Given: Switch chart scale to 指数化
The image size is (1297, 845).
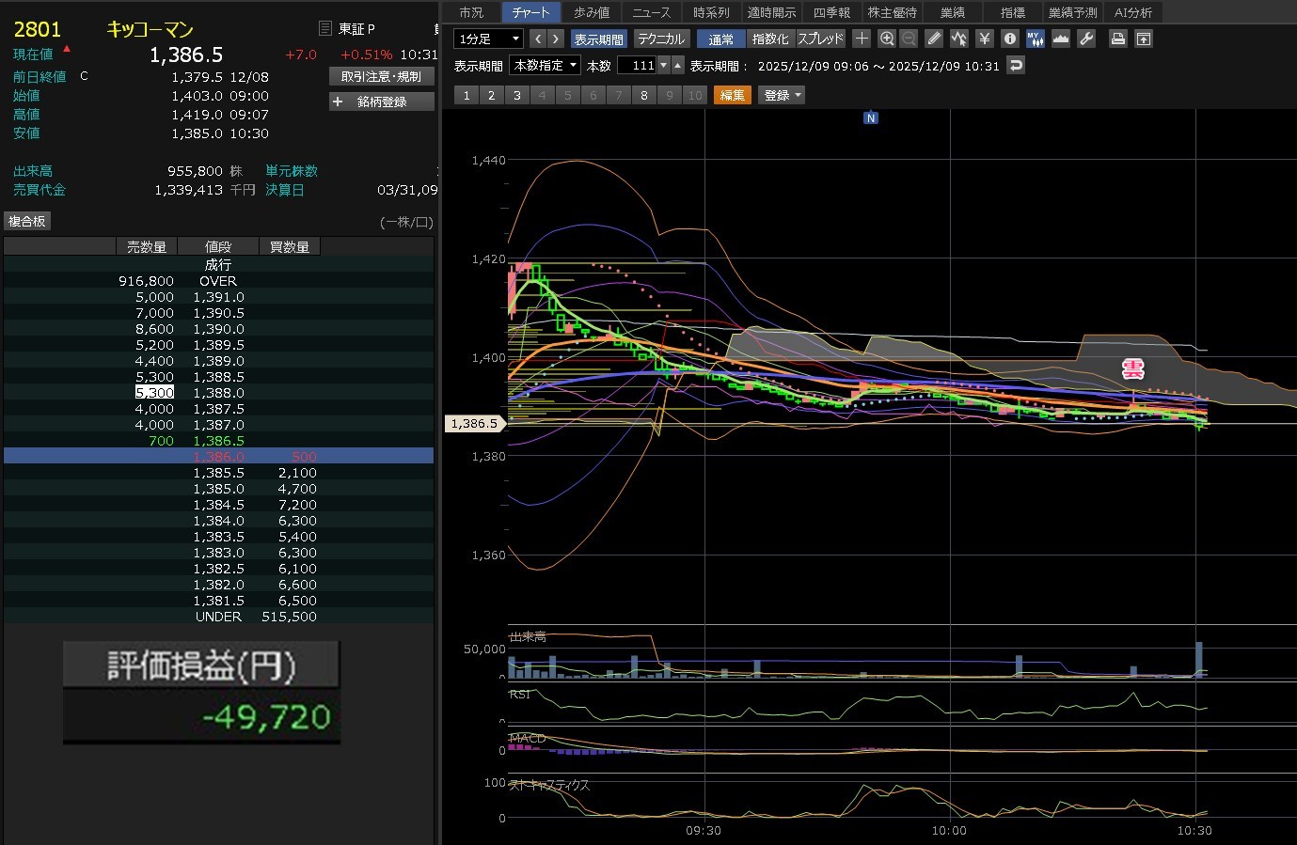Looking at the screenshot, I should [769, 39].
